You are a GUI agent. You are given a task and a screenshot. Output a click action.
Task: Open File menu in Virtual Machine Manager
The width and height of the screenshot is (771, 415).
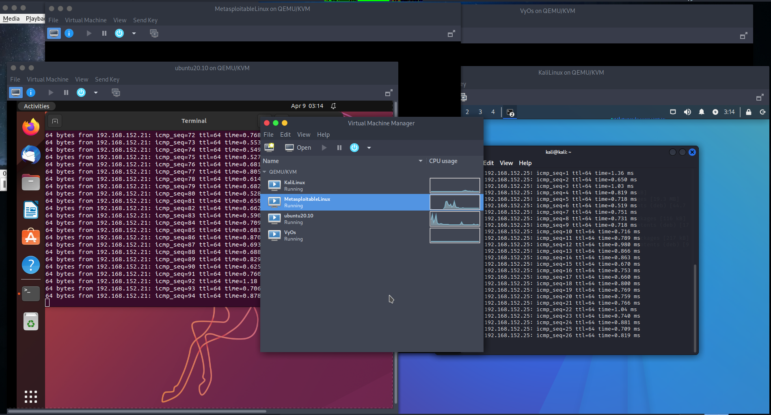pos(268,135)
